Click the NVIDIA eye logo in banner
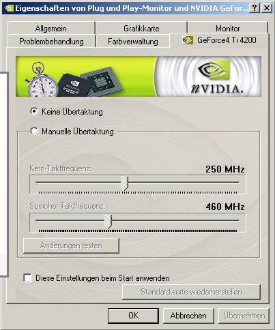Image resolution: width=275 pixels, height=330 pixels. 214,70
